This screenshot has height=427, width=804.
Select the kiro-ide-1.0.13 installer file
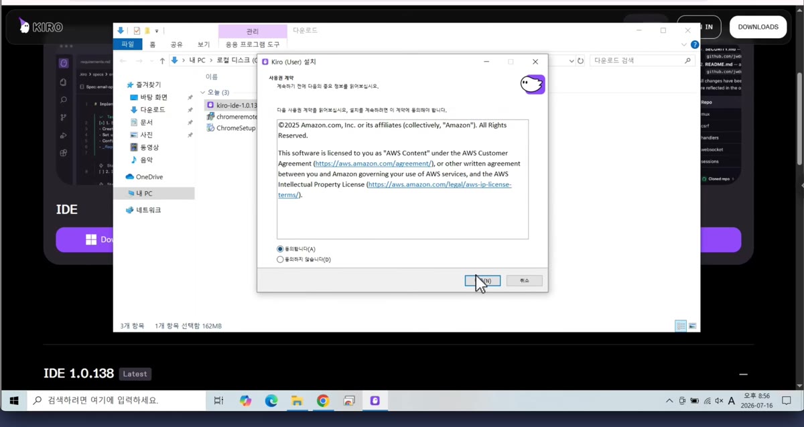231,105
